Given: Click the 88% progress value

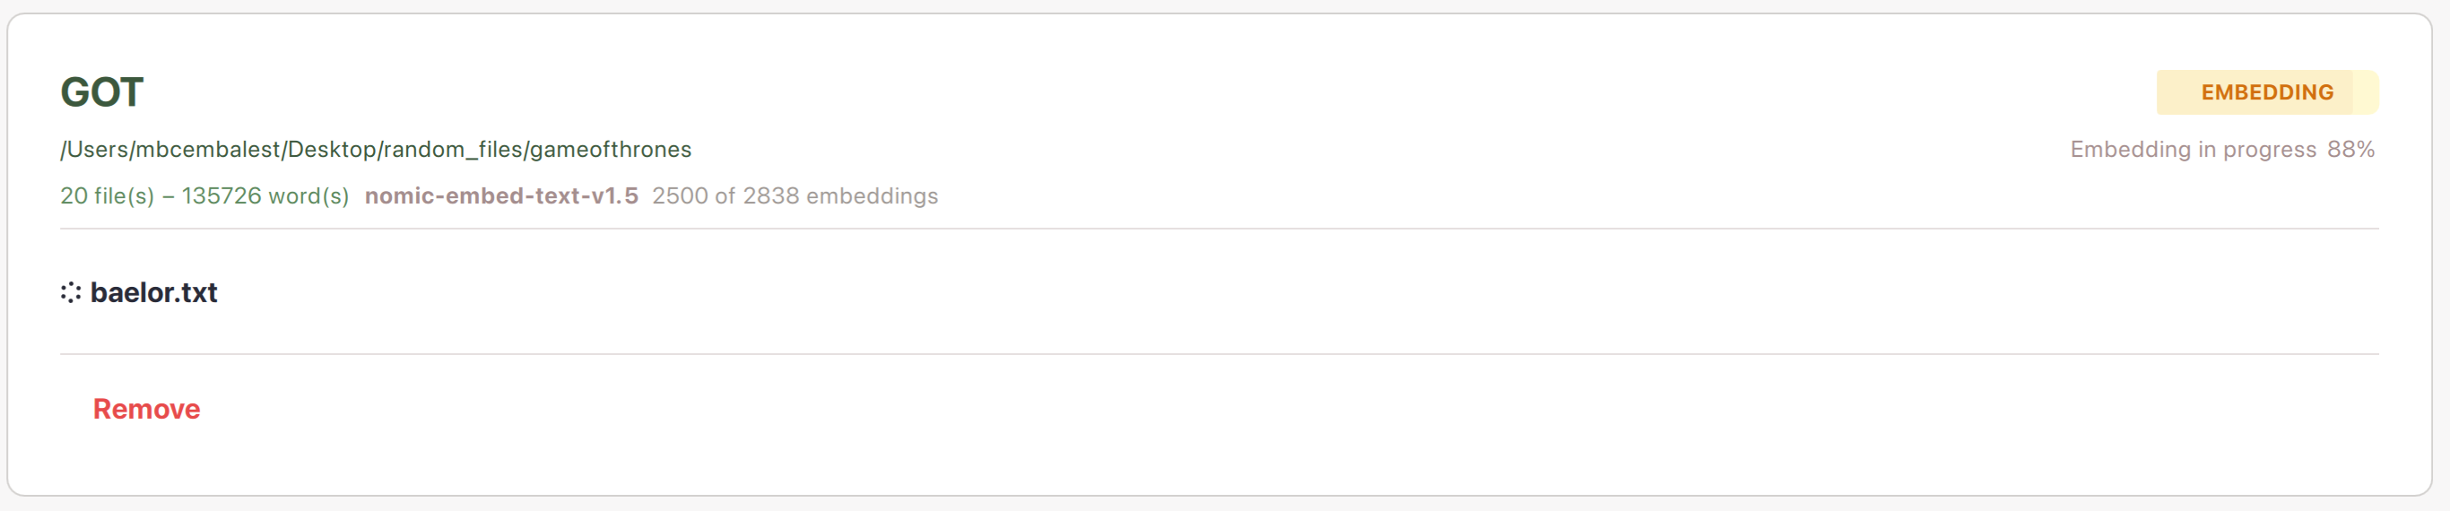Looking at the screenshot, I should tap(2350, 150).
